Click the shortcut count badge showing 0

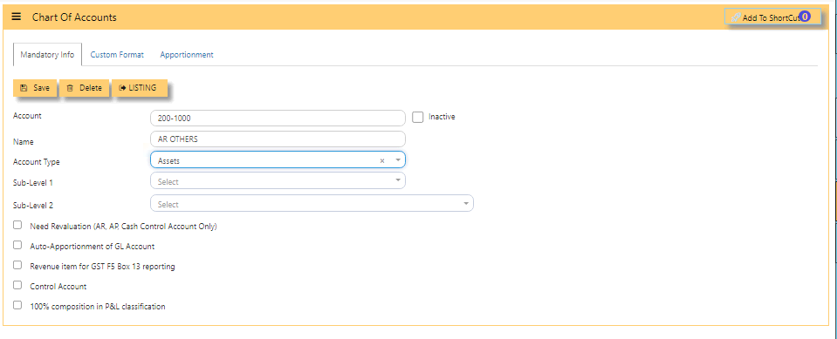pyautogui.click(x=805, y=17)
